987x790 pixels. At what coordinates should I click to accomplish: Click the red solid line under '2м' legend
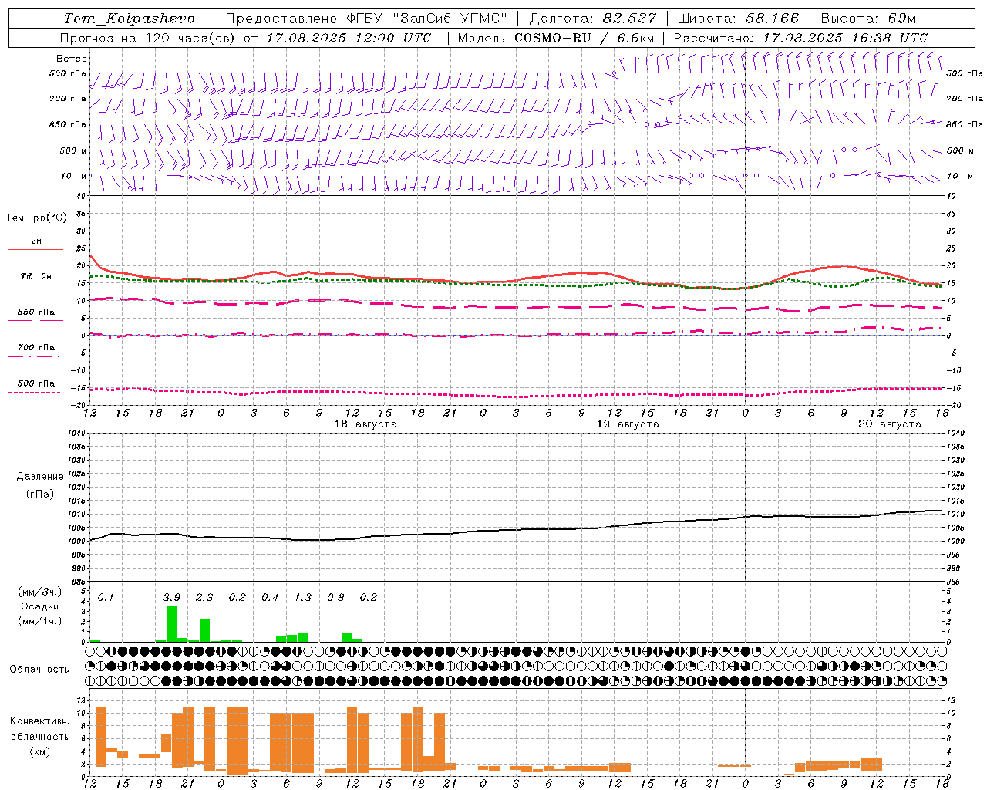(x=35, y=249)
